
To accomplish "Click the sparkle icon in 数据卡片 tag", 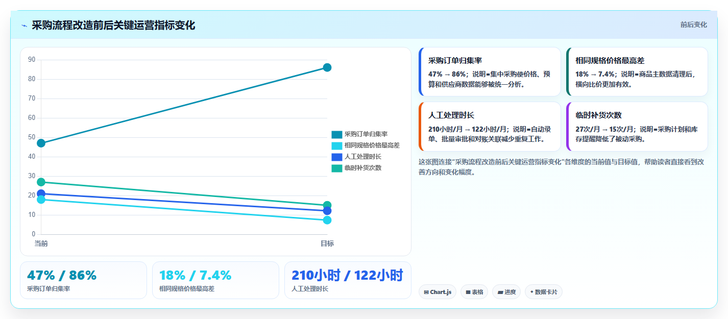I will click(531, 292).
